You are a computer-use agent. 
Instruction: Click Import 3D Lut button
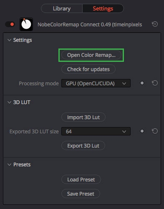pos(83,117)
